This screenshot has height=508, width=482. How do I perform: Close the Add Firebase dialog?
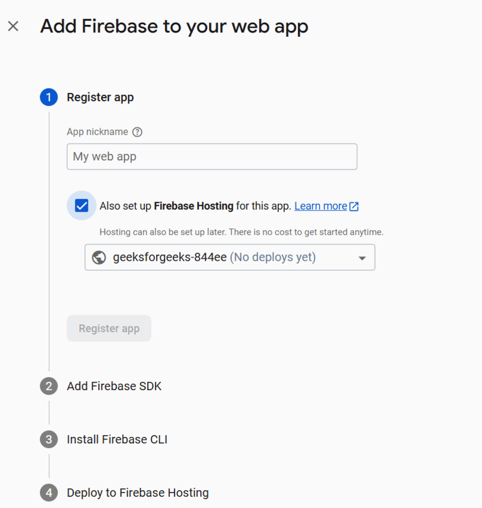[13, 26]
